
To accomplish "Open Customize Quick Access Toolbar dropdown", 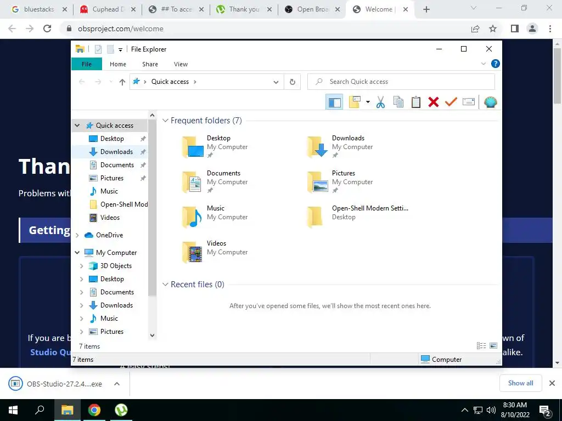I will pos(120,50).
